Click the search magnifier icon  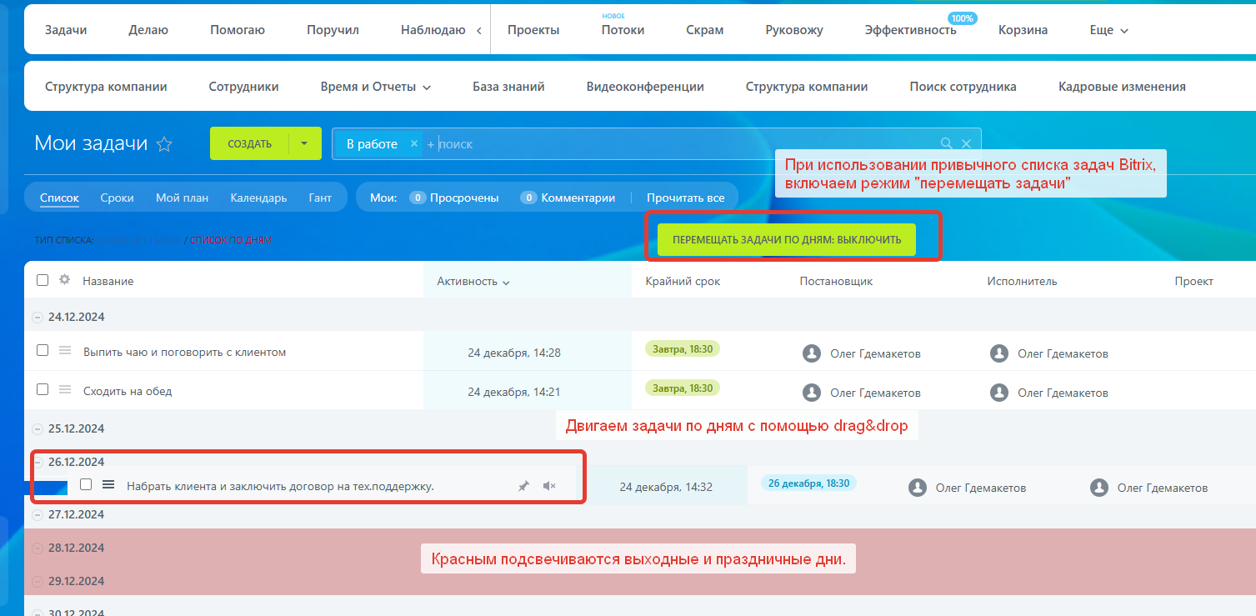click(x=946, y=143)
